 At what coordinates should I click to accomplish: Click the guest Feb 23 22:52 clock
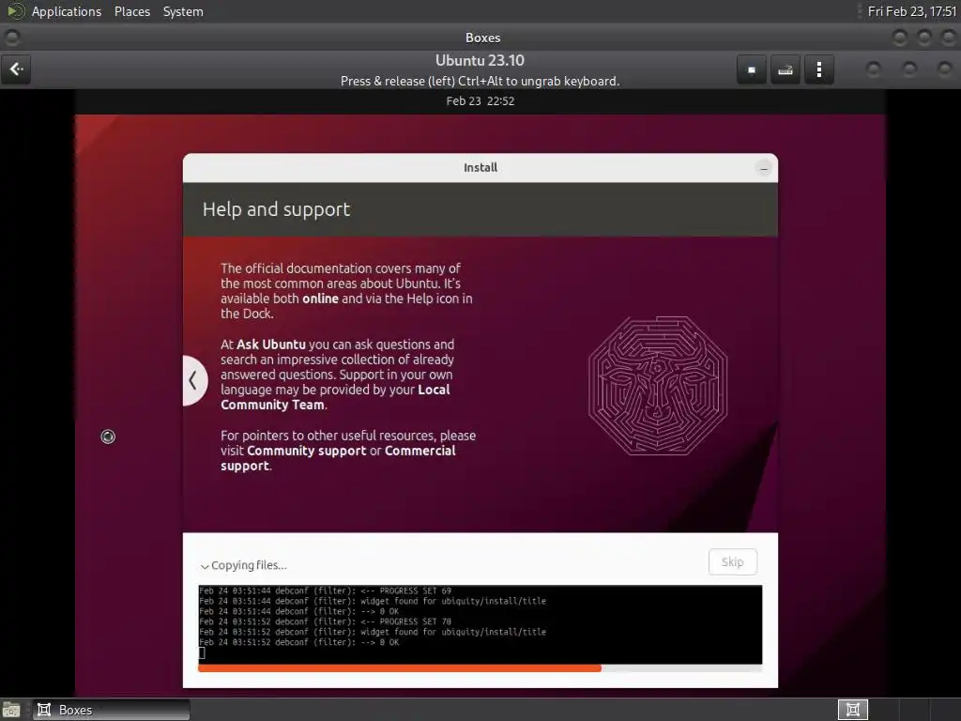coord(480,101)
